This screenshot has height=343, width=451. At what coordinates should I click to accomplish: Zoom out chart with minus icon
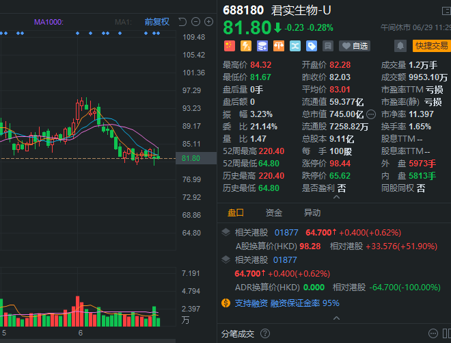point(196,22)
